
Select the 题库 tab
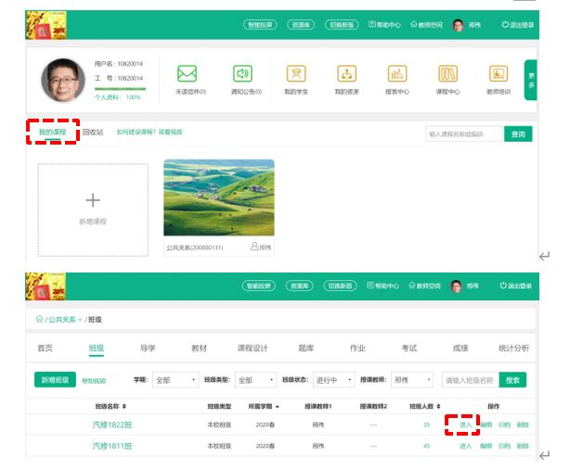click(306, 349)
